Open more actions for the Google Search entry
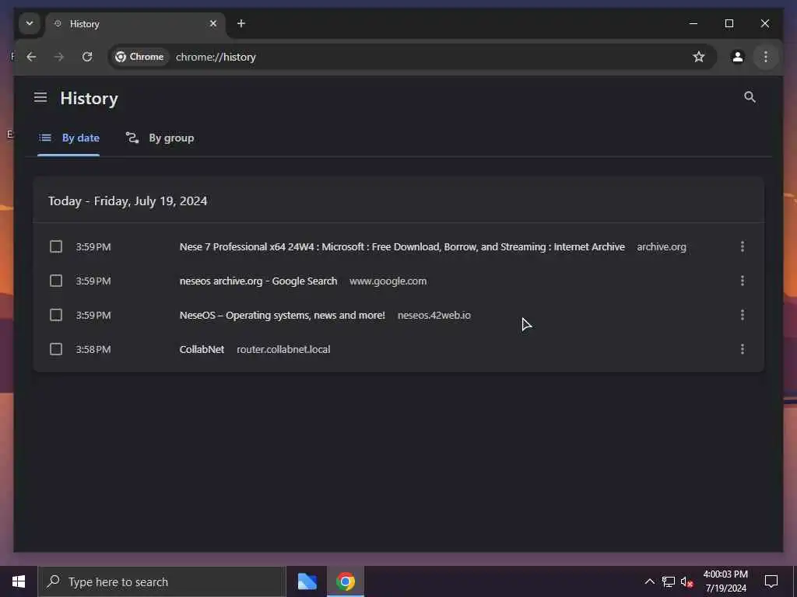 tap(742, 281)
